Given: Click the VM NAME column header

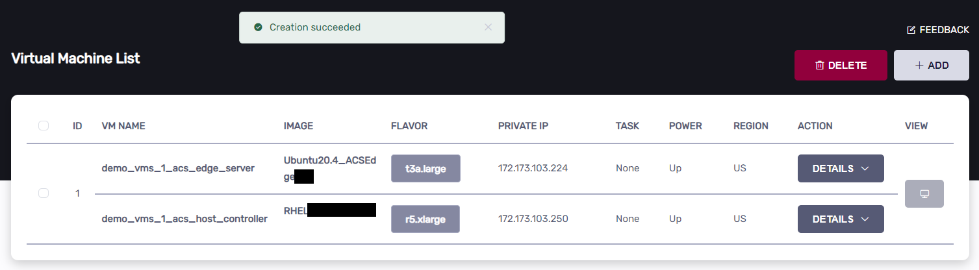Looking at the screenshot, I should (123, 126).
